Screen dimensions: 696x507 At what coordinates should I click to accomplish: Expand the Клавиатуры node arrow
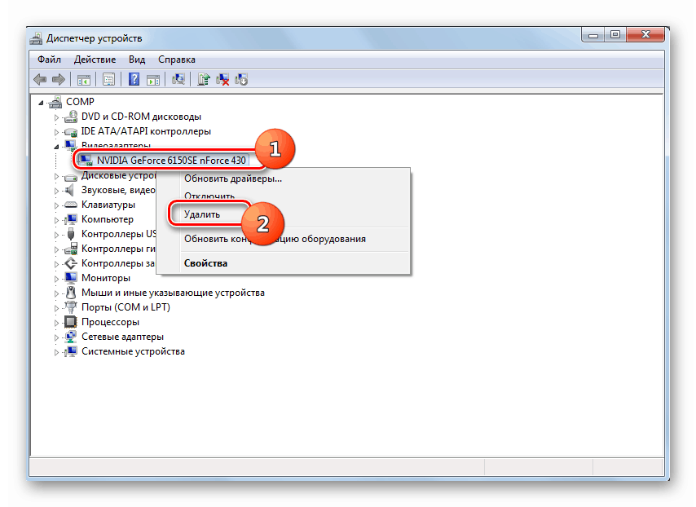[56, 205]
